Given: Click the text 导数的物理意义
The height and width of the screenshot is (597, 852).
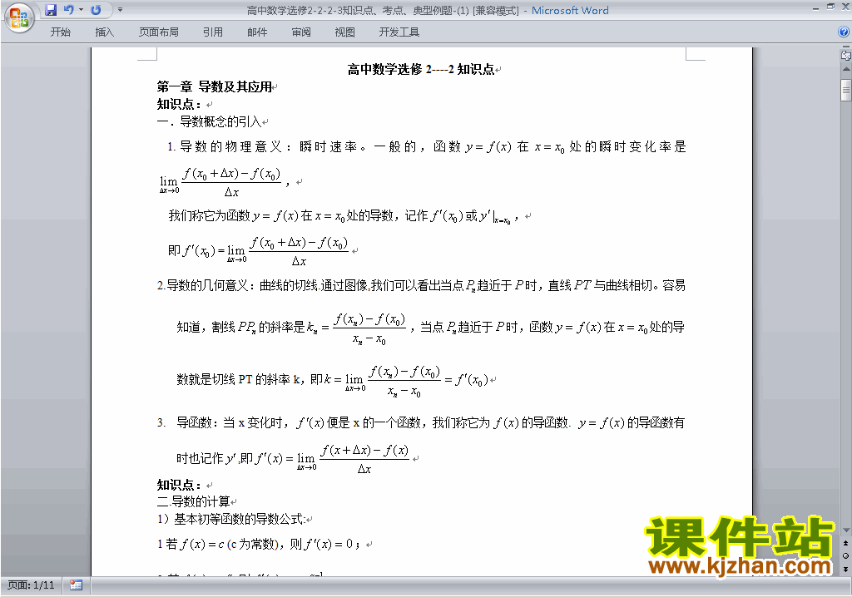Looking at the screenshot, I should coord(231,146).
